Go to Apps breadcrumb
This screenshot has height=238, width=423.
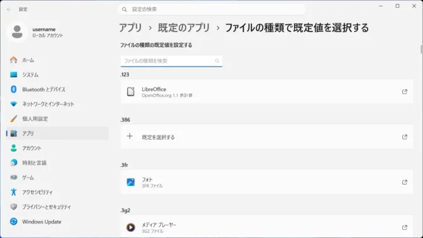click(x=130, y=28)
